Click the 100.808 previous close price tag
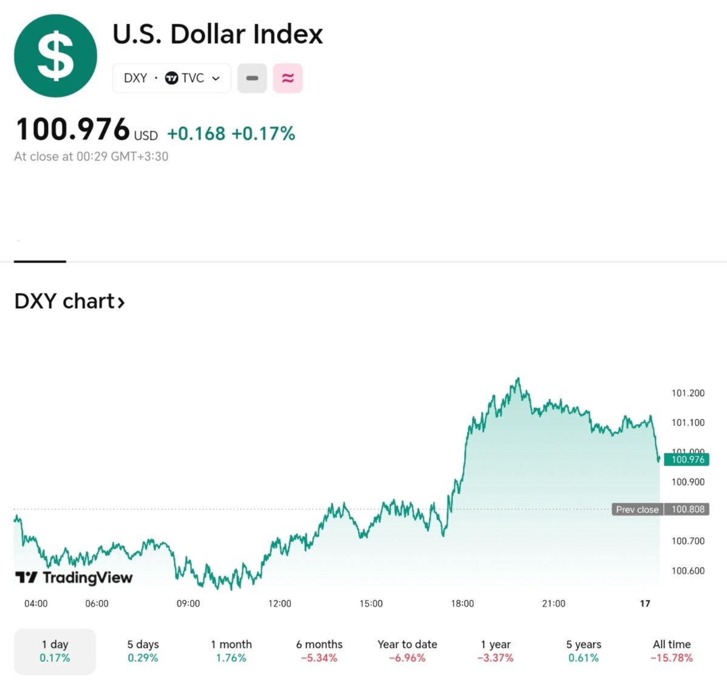This screenshot has width=727, height=699. pos(688,509)
